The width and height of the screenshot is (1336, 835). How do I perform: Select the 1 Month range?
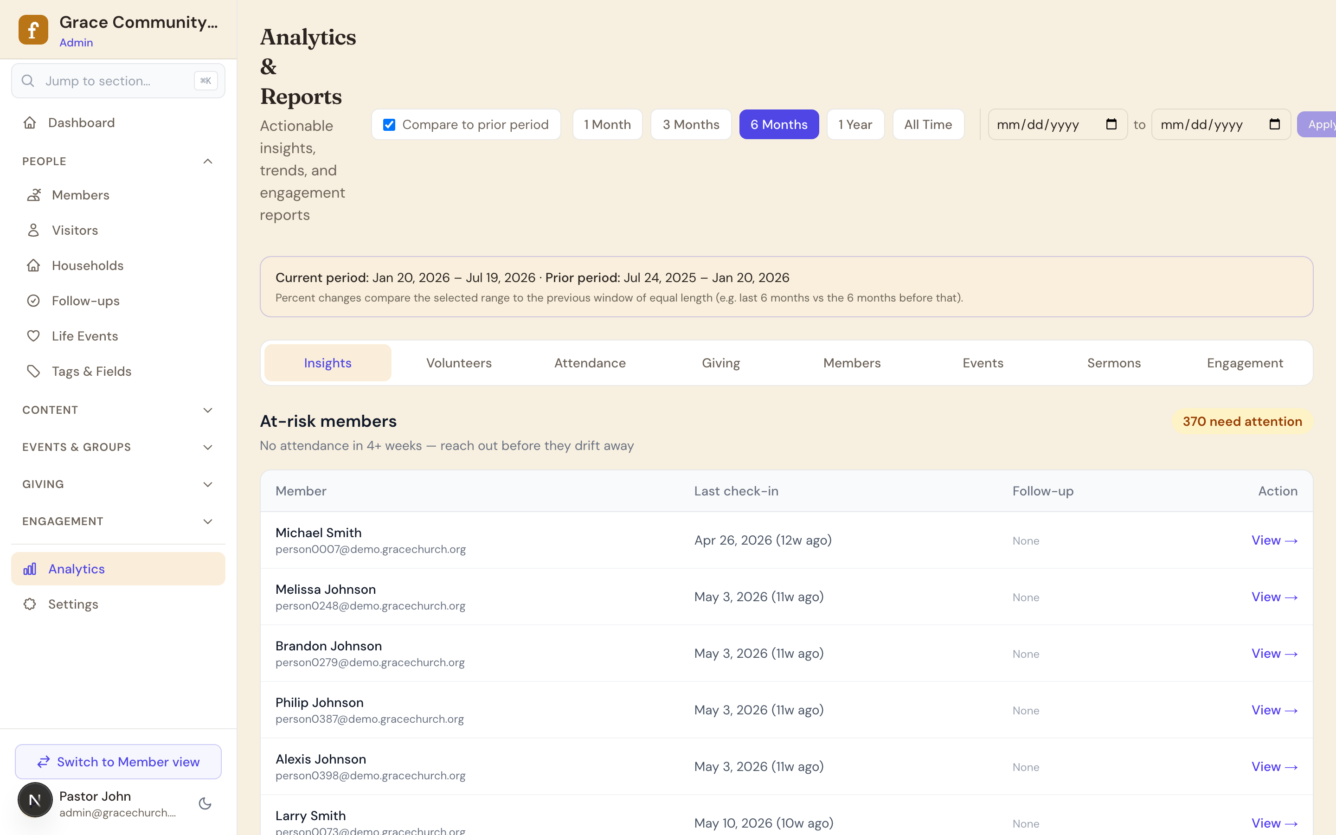tap(607, 124)
